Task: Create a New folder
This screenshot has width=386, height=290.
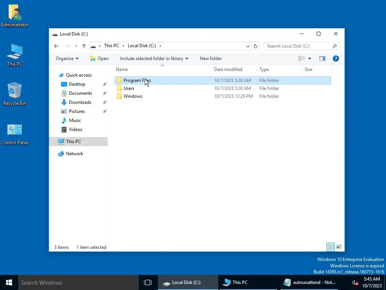Action: 211,59
